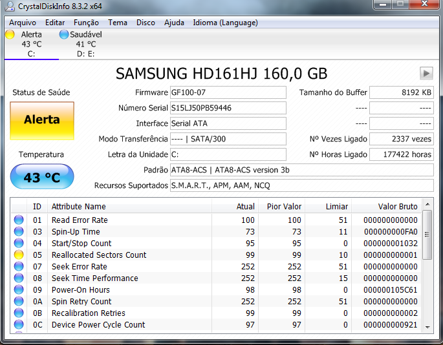Click blue status icon for Read Error Rate
This screenshot has height=345, width=443.
19,220
